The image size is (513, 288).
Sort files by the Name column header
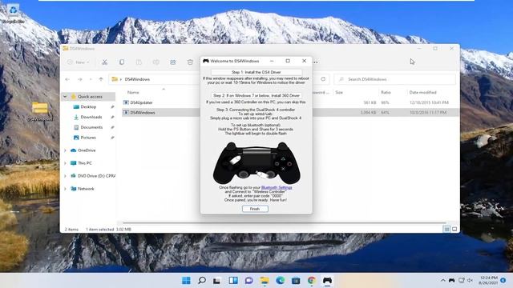(x=133, y=93)
